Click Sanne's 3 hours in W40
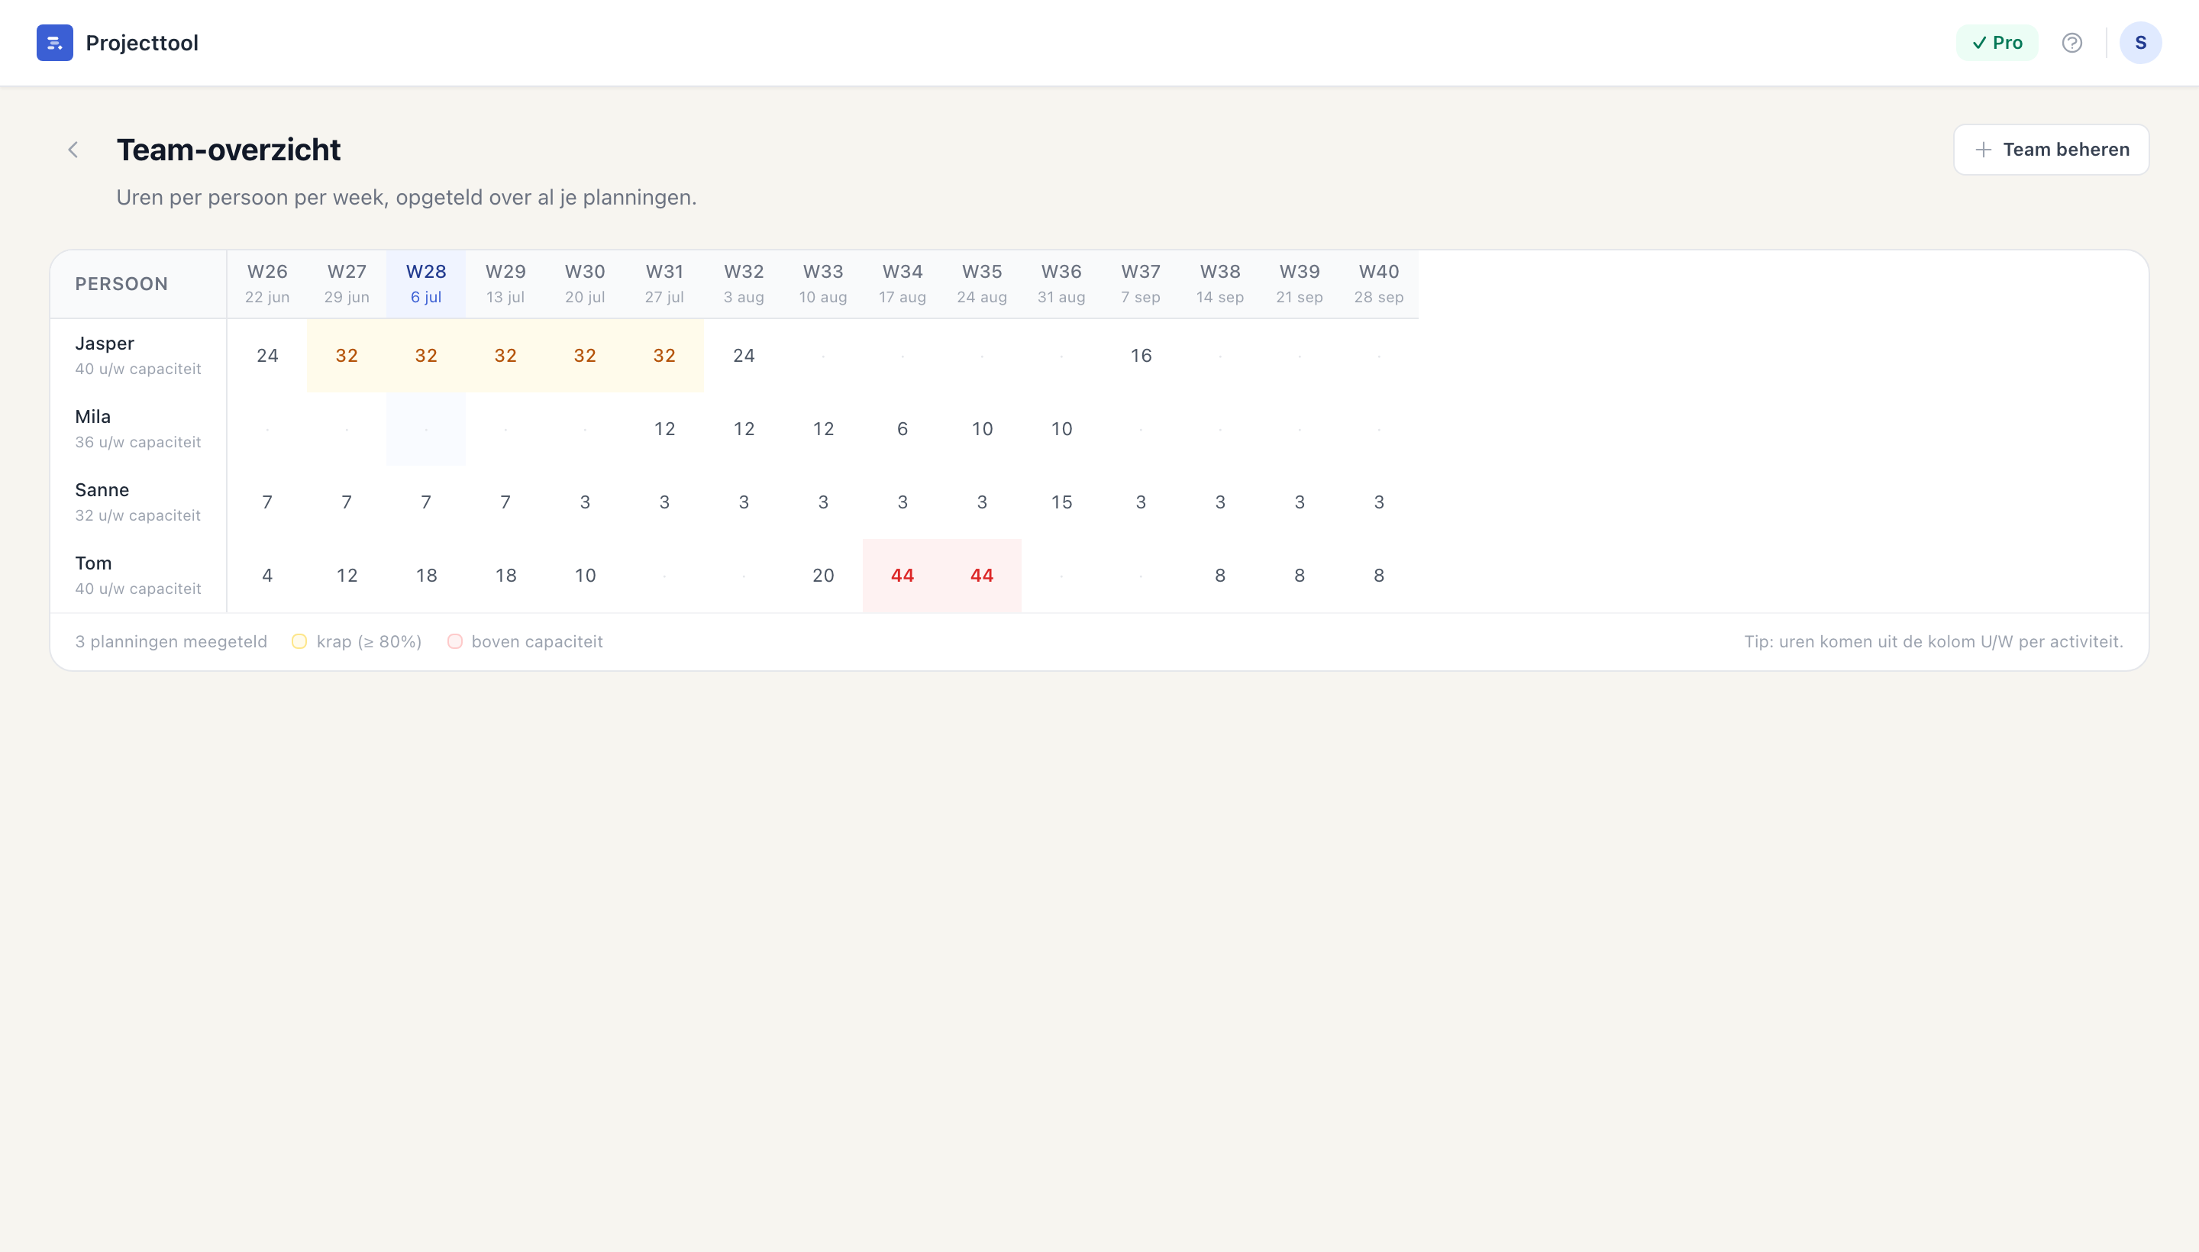Image resolution: width=2199 pixels, height=1252 pixels. 1378,502
